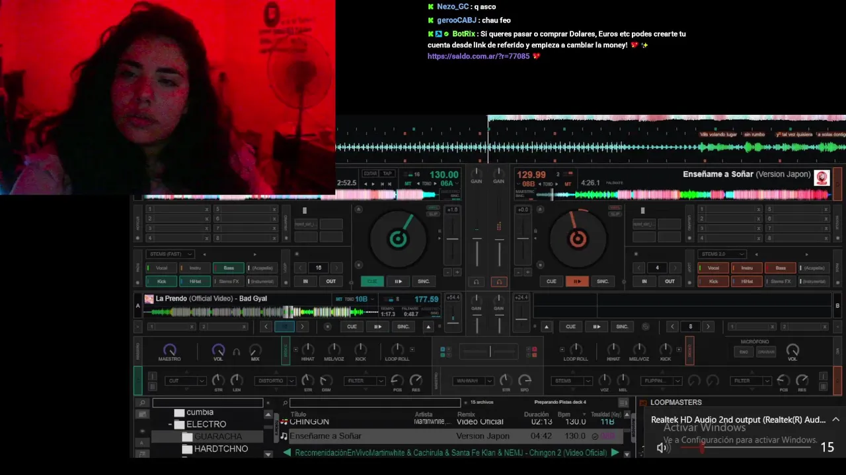
Task: Double left deck loop length arrow
Action: click(x=336, y=268)
